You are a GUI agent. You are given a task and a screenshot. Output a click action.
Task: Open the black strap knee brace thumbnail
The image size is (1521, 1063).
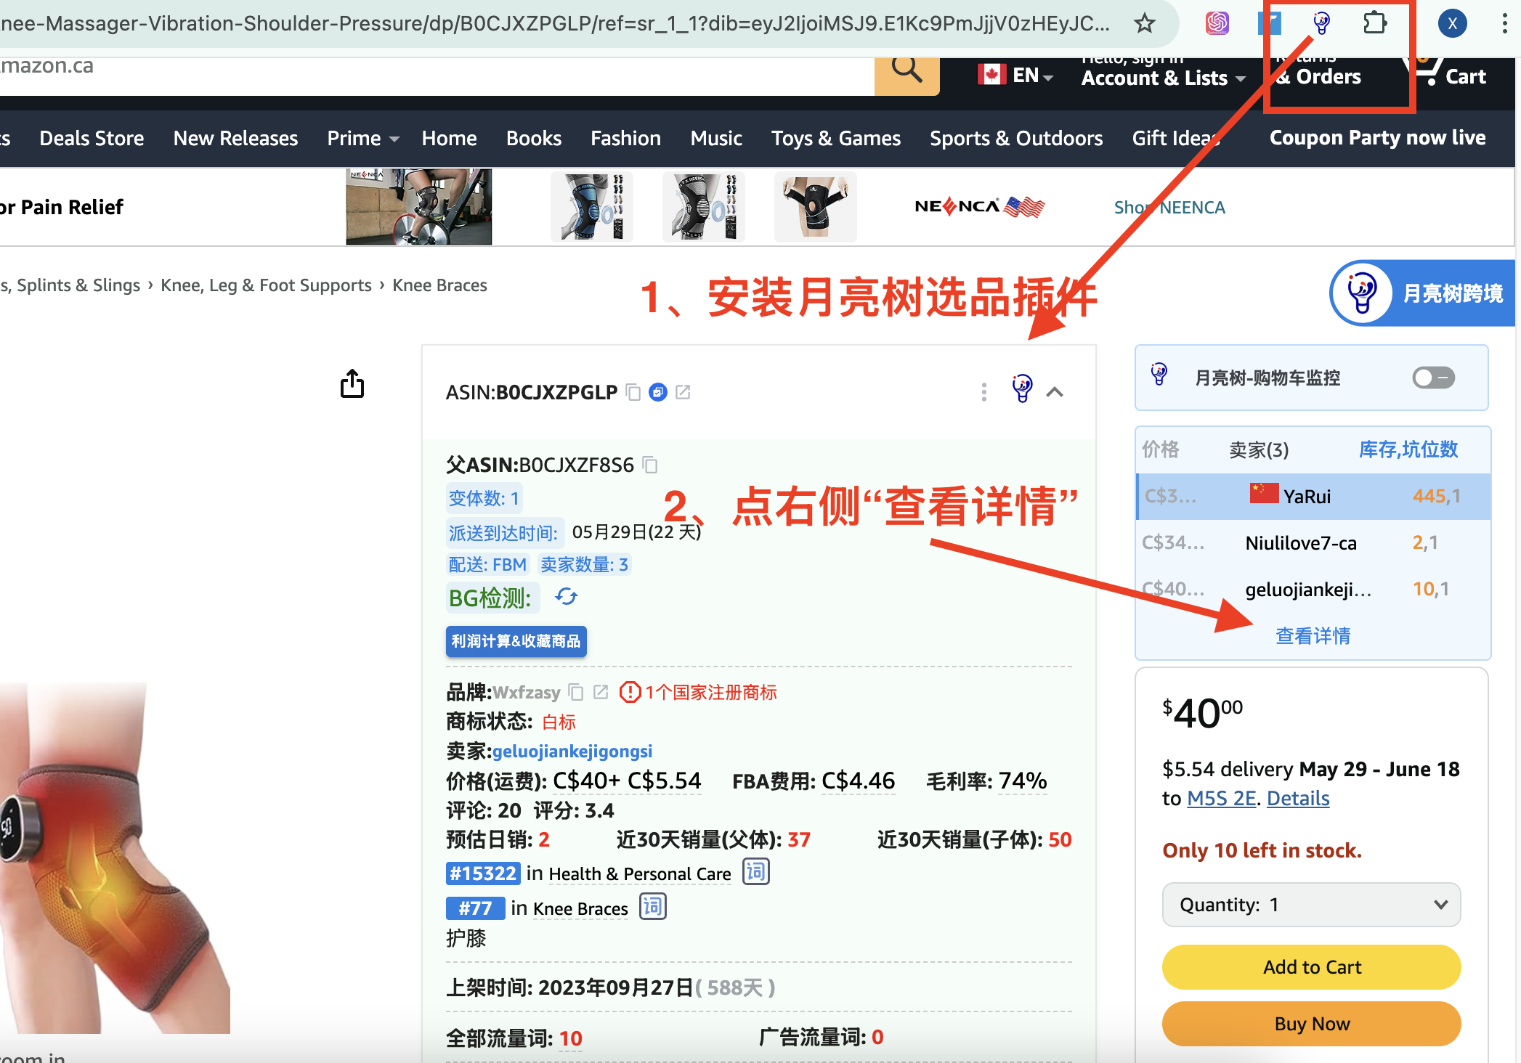pos(815,207)
